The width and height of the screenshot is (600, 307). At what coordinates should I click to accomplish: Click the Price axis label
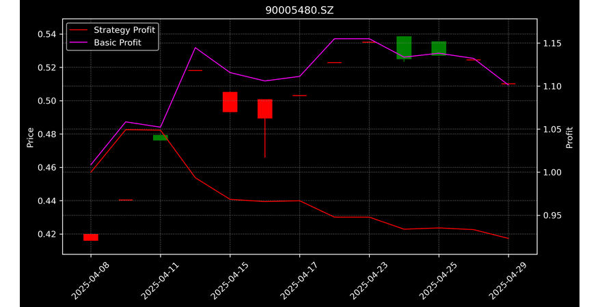point(31,138)
